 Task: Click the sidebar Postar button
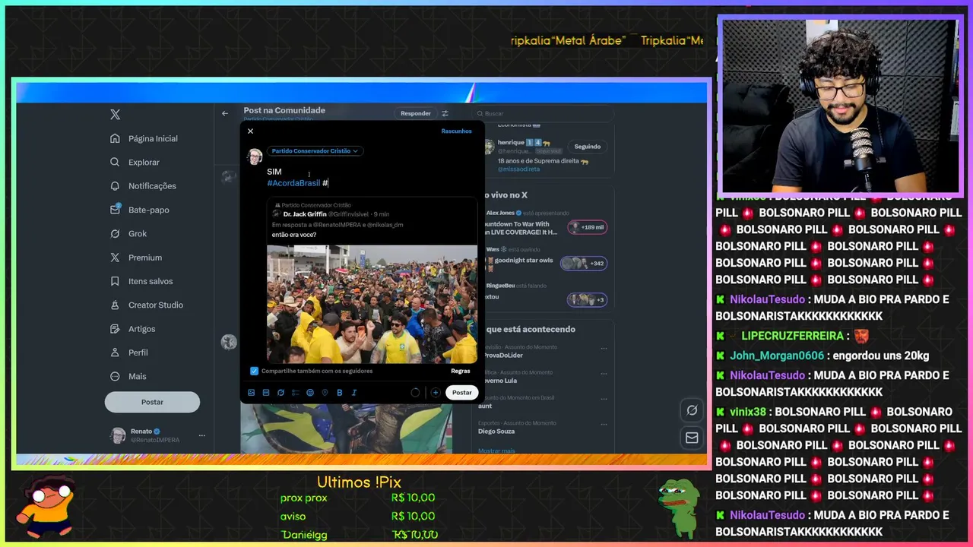(x=152, y=402)
